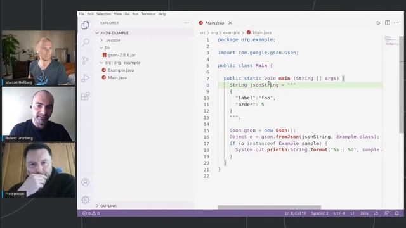Image resolution: width=406 pixels, height=228 pixels.
Task: Collapse the JSON-EXAMPLE root folder
Action: pyautogui.click(x=97, y=33)
